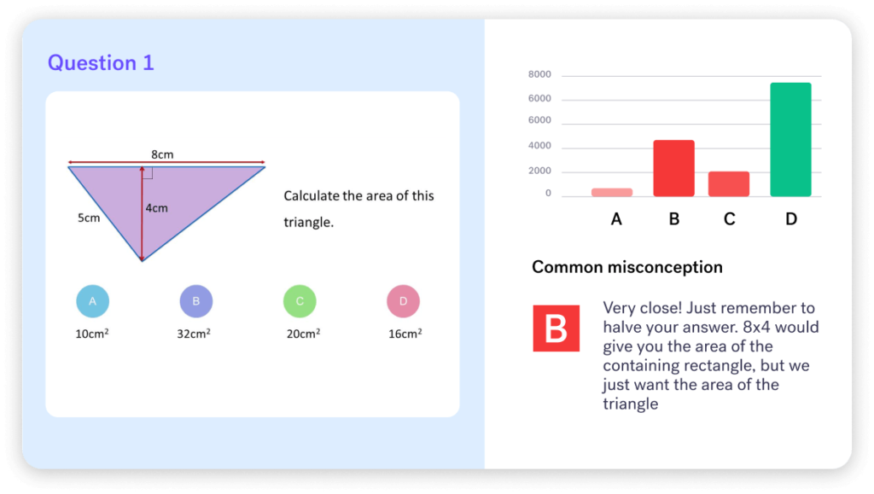The image size is (874, 494).
Task: Click the C bar in chart
Action: 729,183
